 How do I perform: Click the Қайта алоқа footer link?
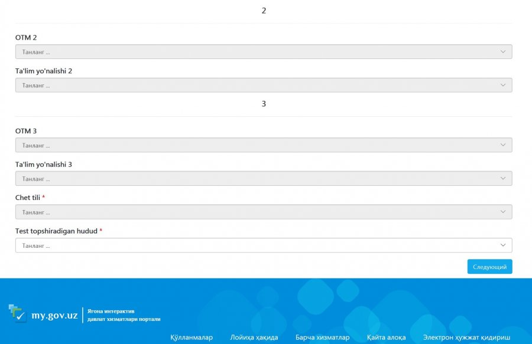tap(386, 338)
